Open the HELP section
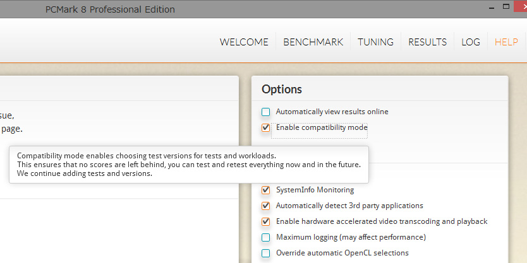The width and height of the screenshot is (527, 263). (x=506, y=42)
